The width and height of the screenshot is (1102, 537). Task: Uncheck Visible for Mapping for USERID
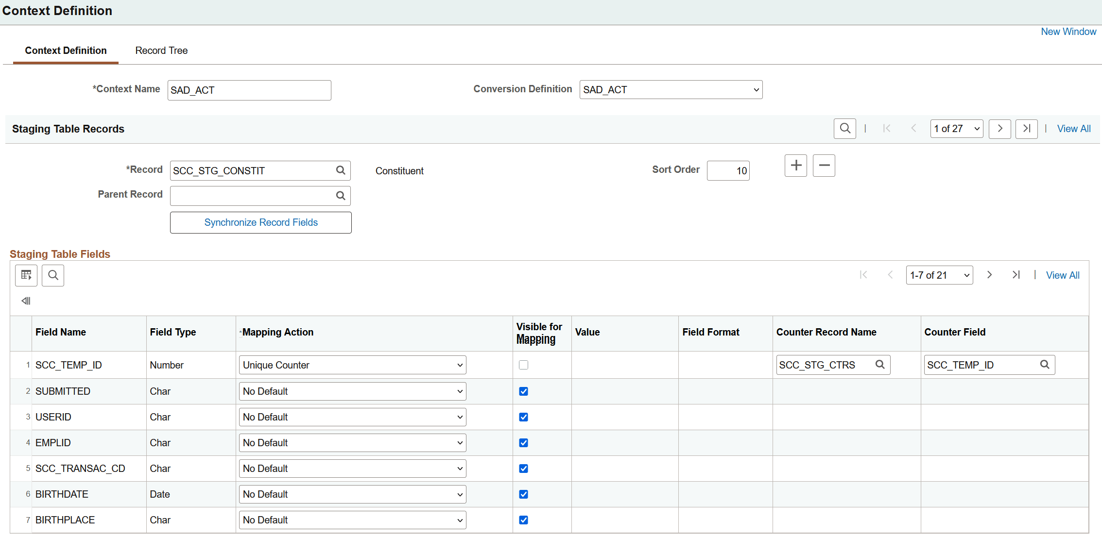pyautogui.click(x=523, y=417)
